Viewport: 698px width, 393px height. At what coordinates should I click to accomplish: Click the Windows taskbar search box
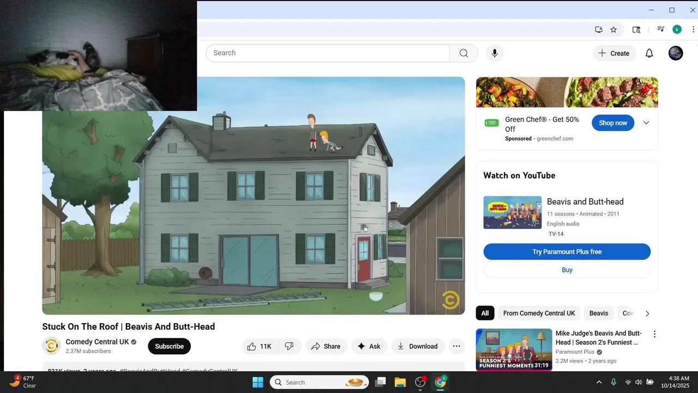click(320, 382)
